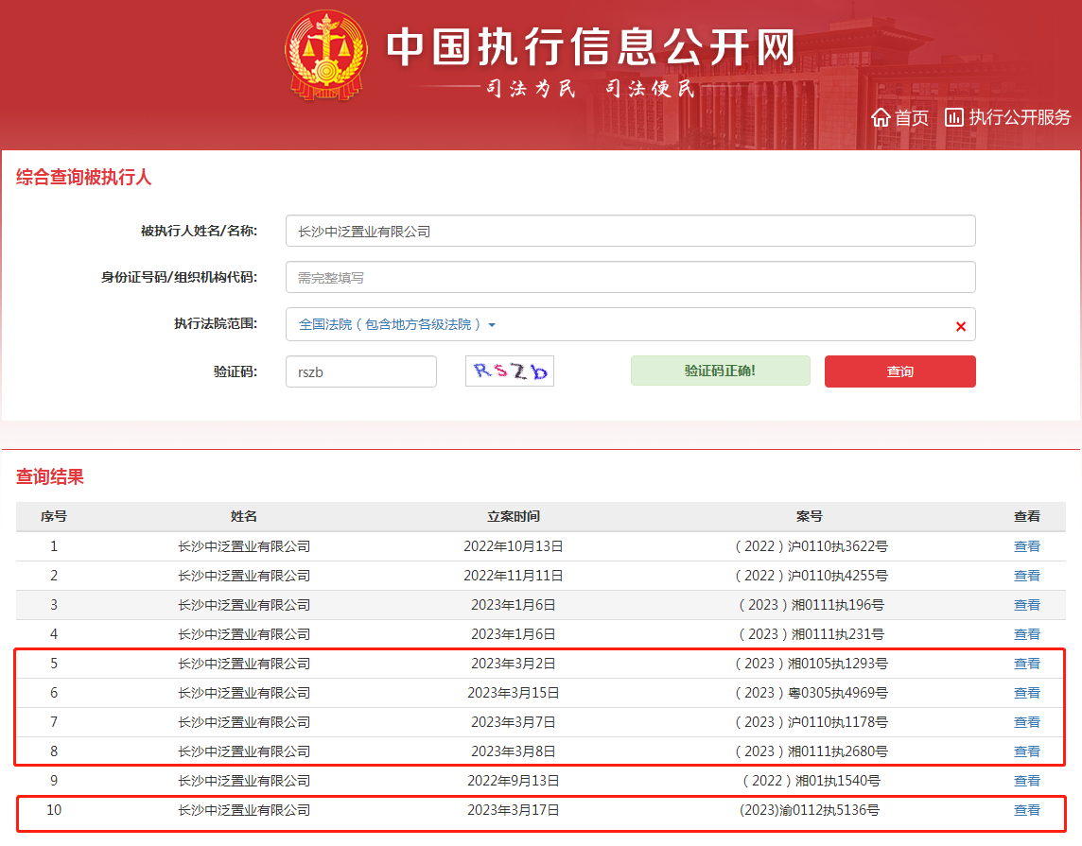Click the 中国执行信息公开网 site title
This screenshot has width=1082, height=846.
click(x=591, y=47)
